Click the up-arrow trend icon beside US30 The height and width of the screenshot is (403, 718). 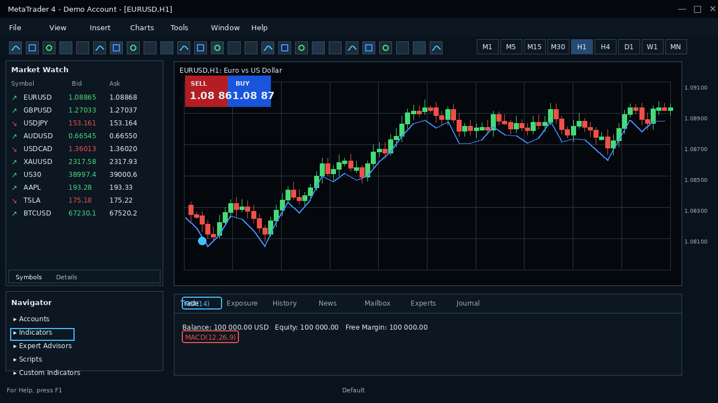pyautogui.click(x=14, y=175)
